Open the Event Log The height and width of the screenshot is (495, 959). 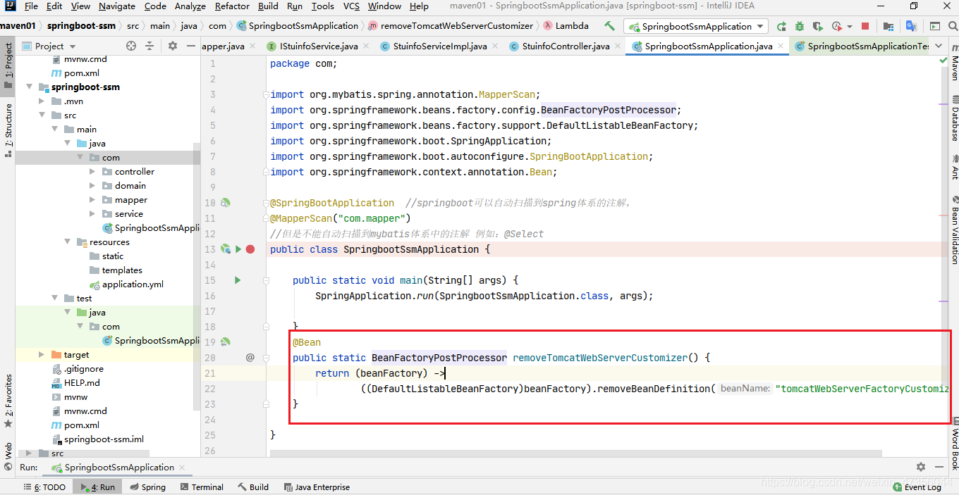pos(917,487)
